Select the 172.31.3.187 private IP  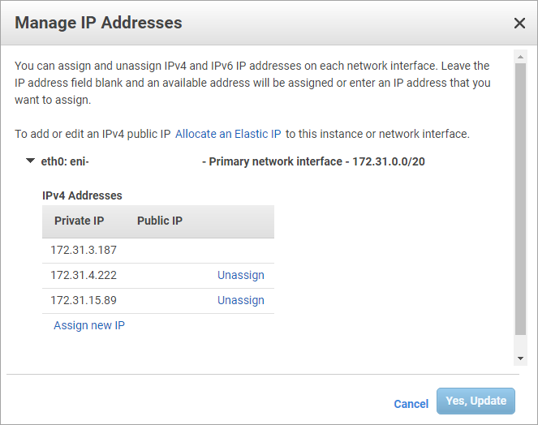click(84, 250)
